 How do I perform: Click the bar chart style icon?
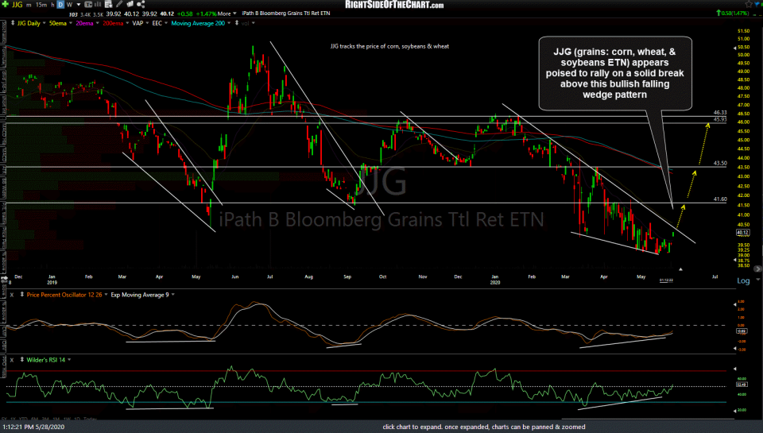click(x=98, y=5)
